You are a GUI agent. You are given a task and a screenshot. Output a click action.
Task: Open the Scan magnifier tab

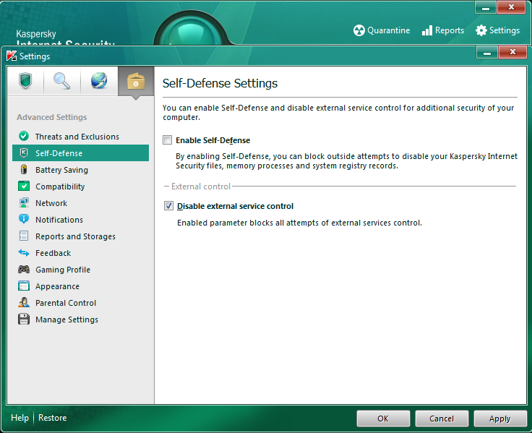click(x=62, y=81)
